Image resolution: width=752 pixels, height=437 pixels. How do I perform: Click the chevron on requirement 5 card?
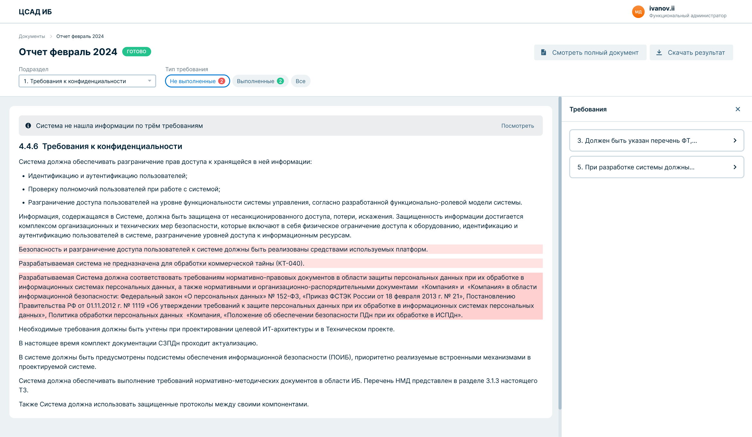point(735,167)
